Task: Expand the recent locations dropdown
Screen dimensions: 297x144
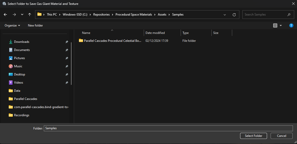Action: [22, 15]
